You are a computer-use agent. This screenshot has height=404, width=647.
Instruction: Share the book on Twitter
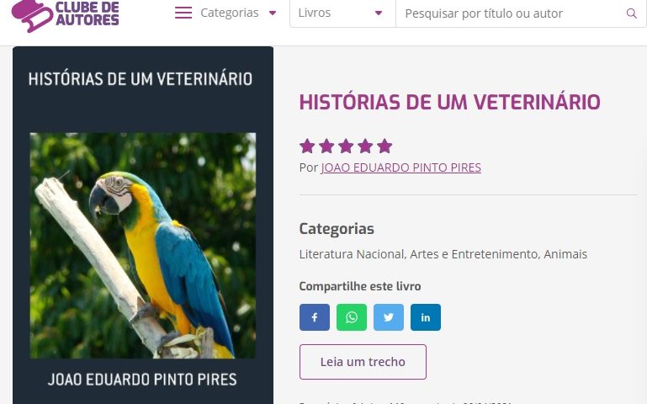(x=388, y=317)
